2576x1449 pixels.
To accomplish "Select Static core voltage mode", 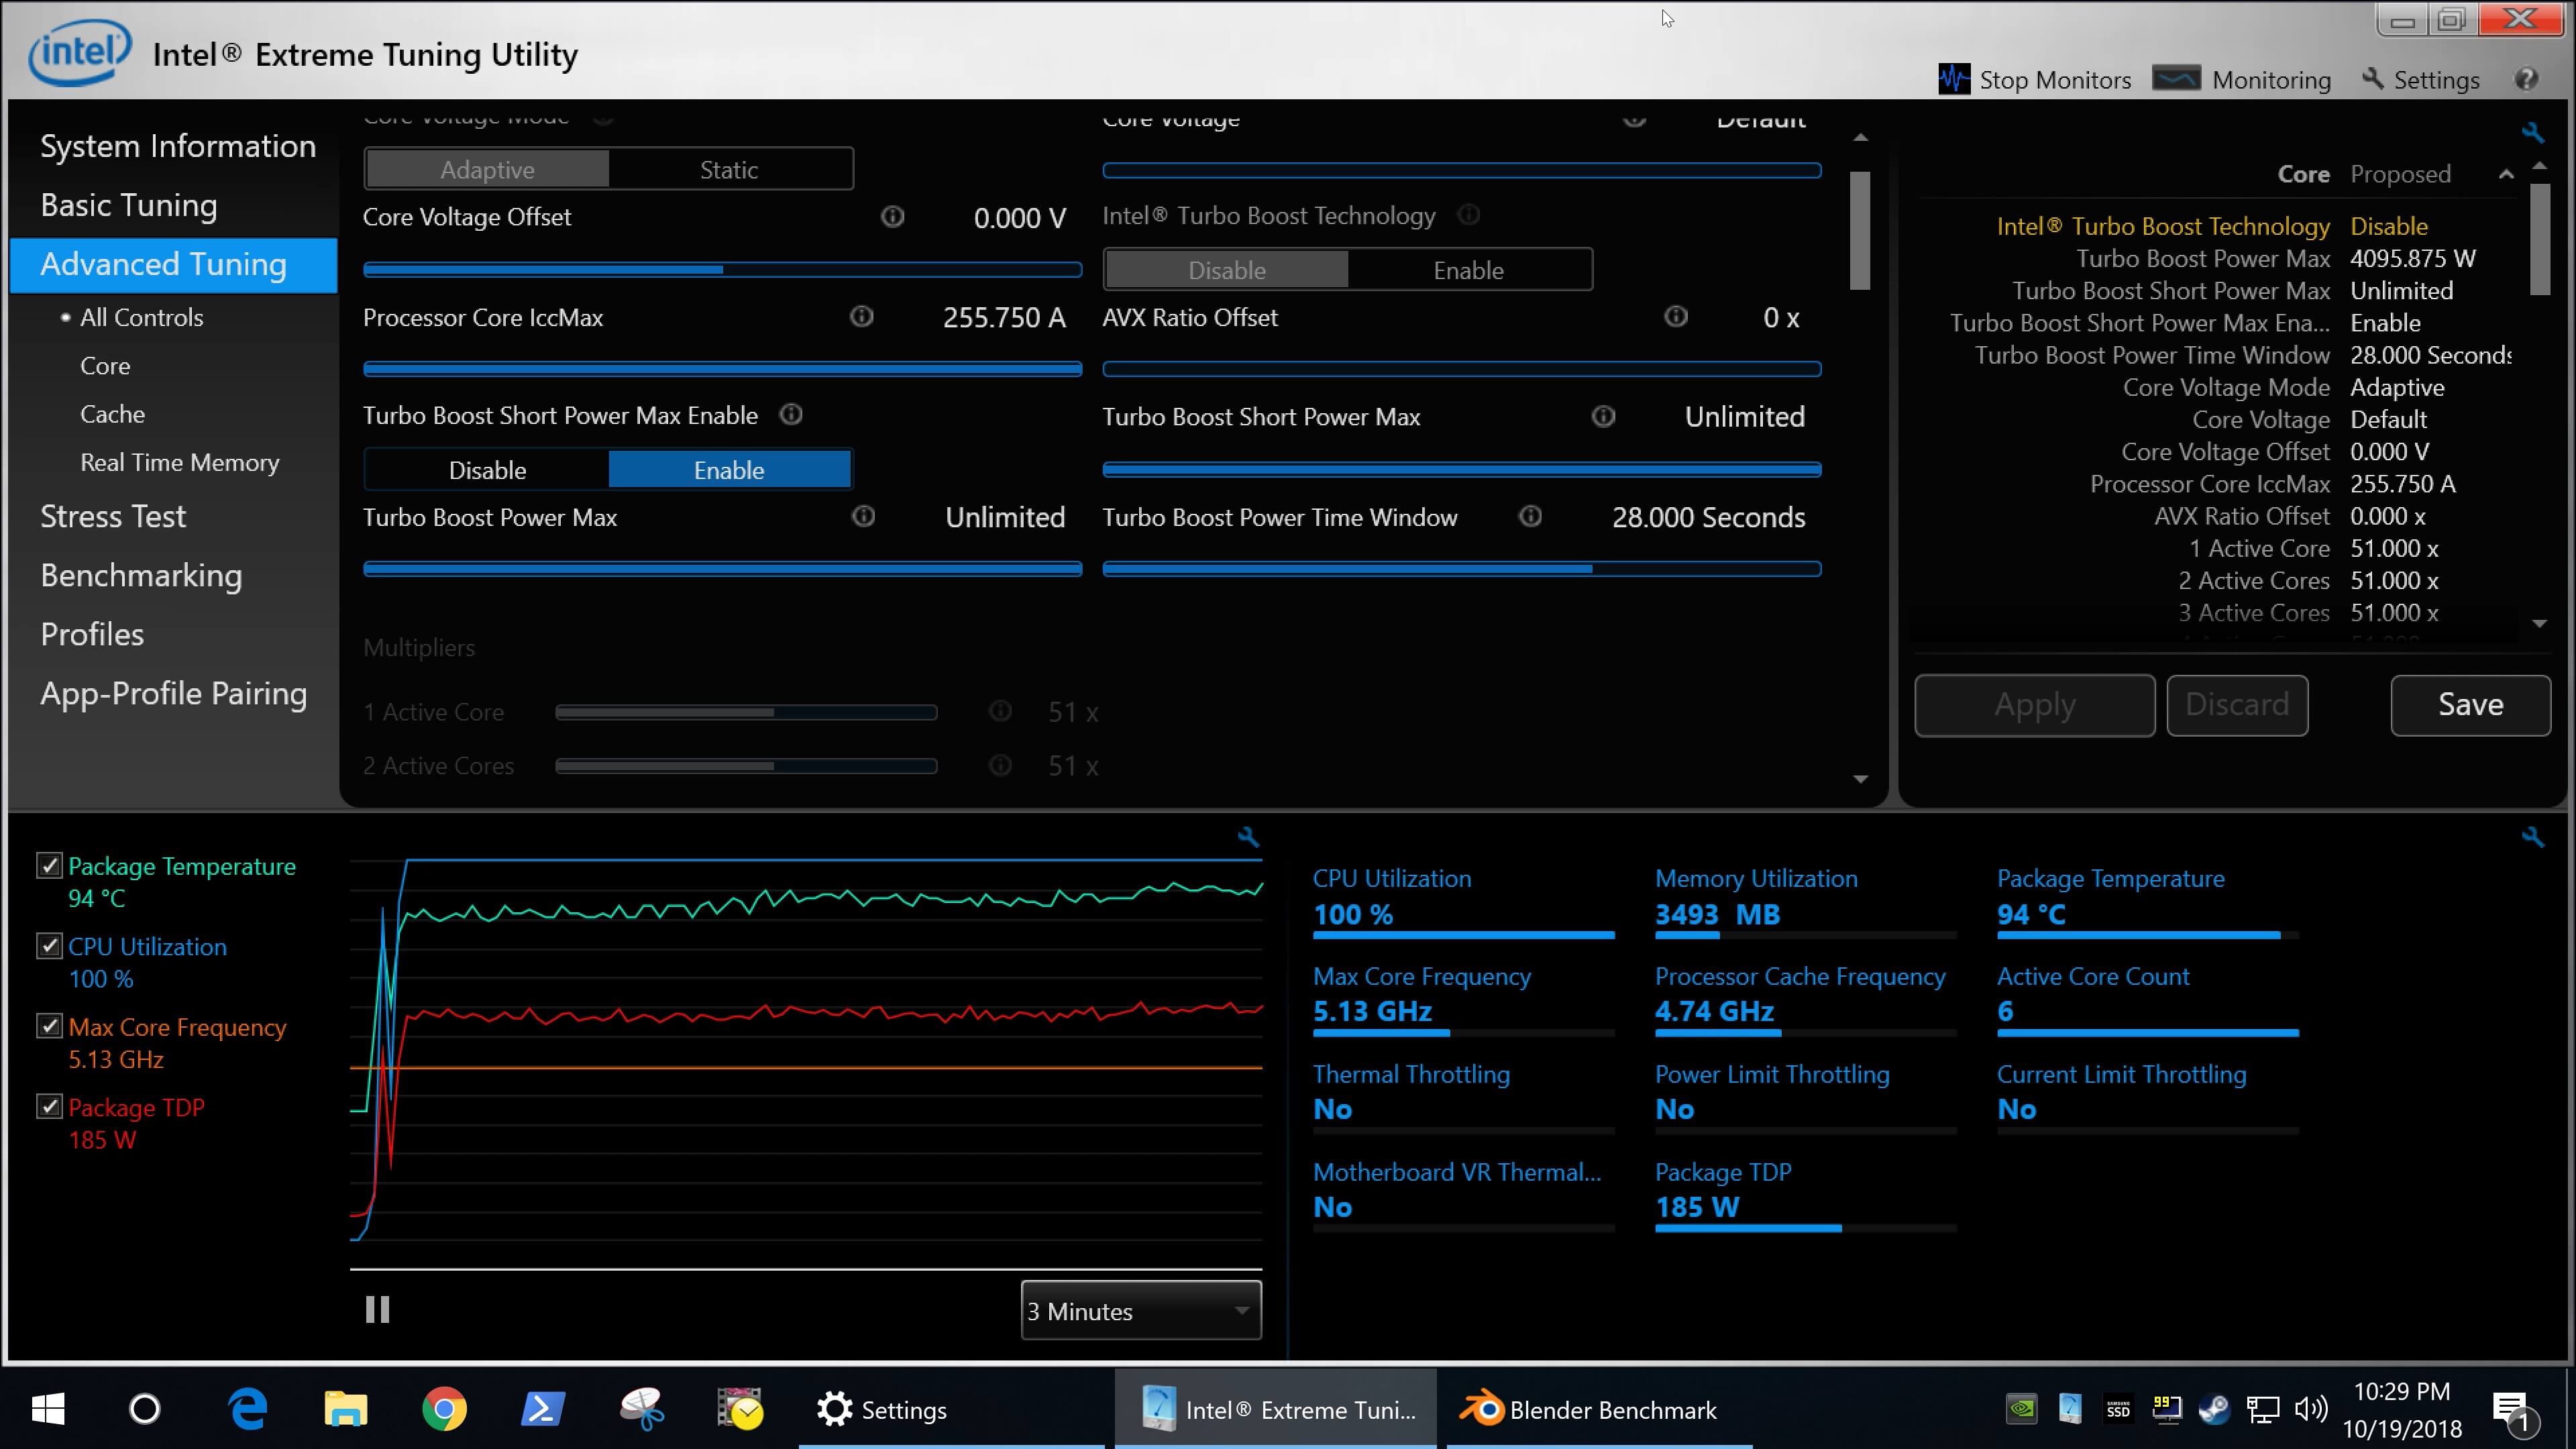I will 729,170.
